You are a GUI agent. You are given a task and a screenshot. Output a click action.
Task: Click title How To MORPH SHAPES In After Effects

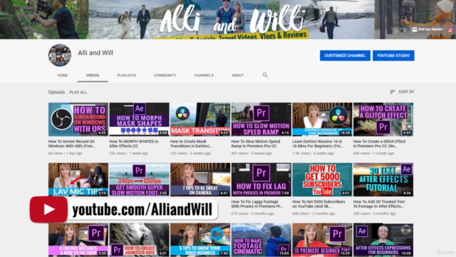click(x=134, y=143)
